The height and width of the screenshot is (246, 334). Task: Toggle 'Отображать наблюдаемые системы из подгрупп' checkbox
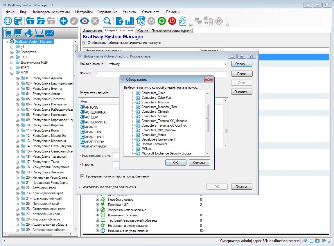(85, 43)
